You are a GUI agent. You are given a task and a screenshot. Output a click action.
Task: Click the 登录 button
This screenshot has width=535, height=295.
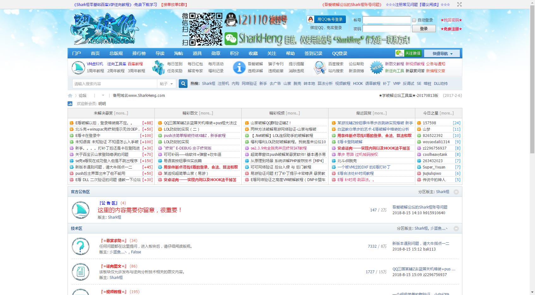click(x=424, y=29)
